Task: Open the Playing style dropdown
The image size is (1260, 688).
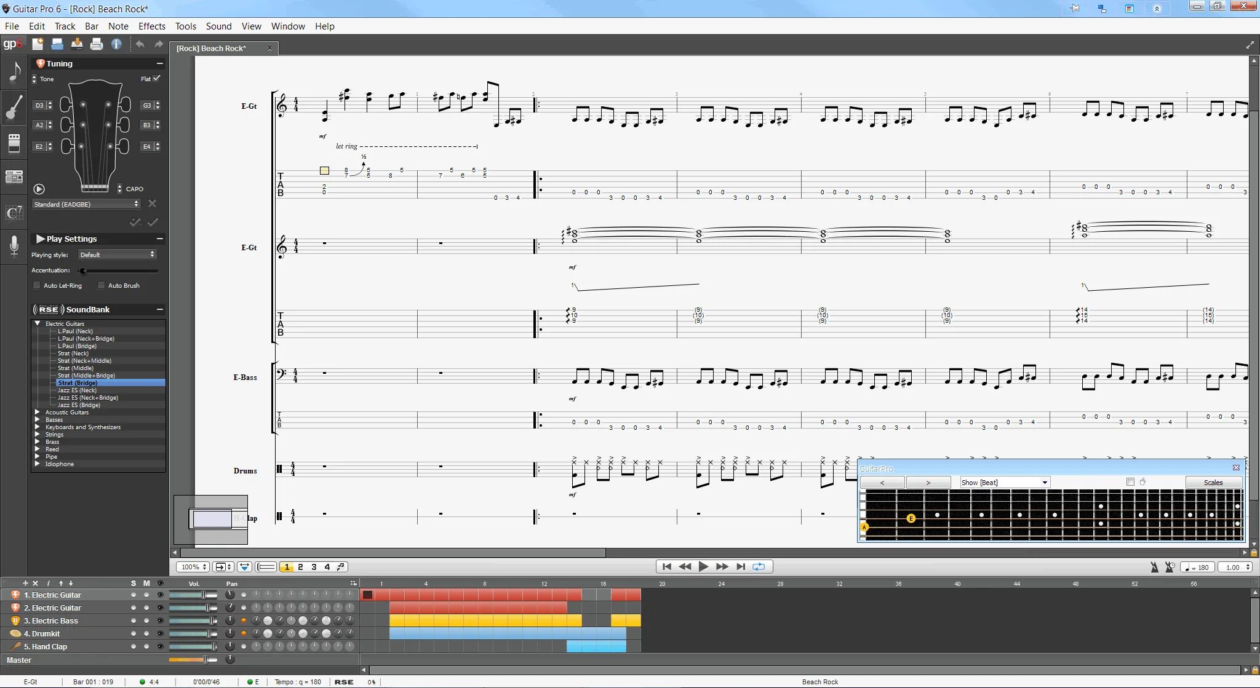Action: (117, 255)
